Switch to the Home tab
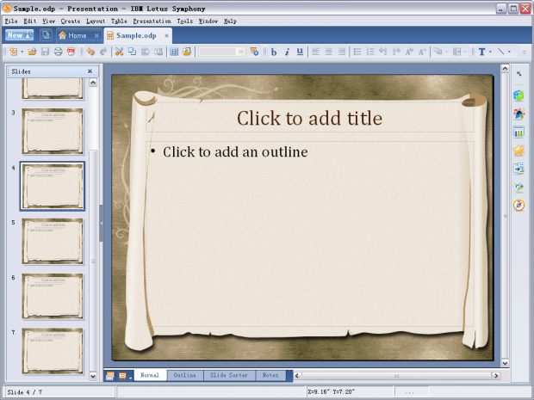 point(72,35)
